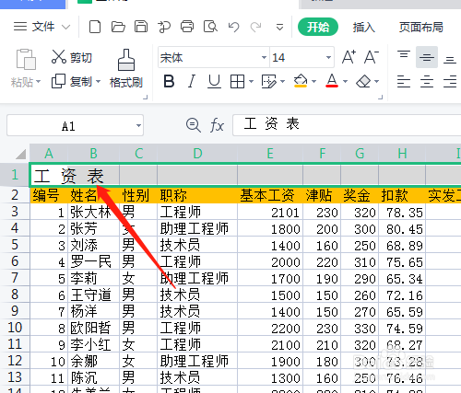Click the font group dialog launcher
Image resolution: width=461 pixels, height=393 pixels.
pos(380,98)
